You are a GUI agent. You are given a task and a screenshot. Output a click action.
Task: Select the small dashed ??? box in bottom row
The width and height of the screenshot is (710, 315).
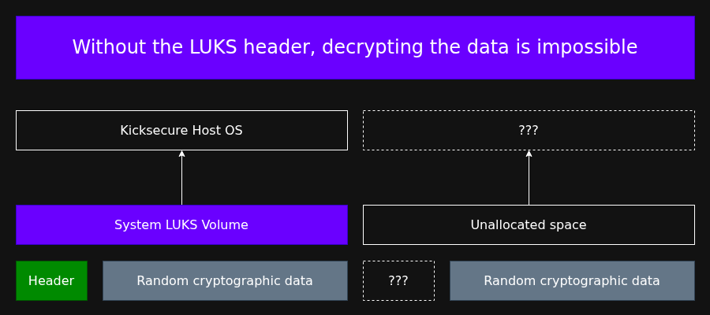point(398,280)
